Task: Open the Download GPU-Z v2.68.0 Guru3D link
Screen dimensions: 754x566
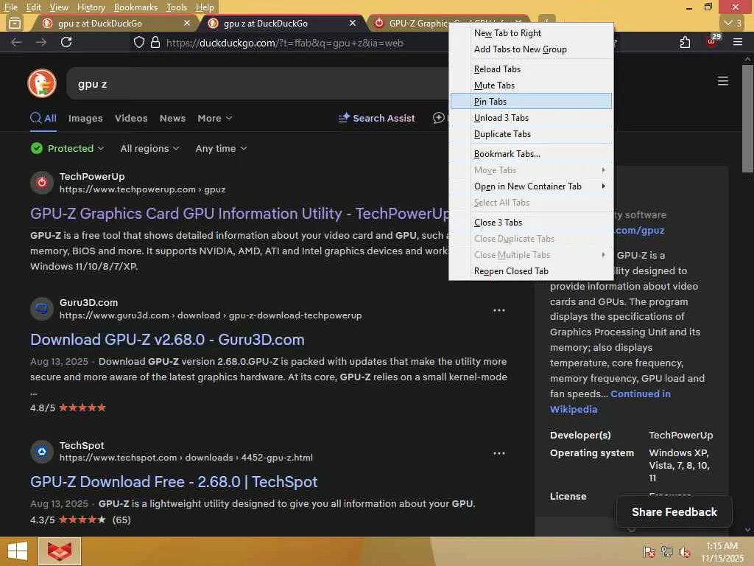Action: point(167,340)
